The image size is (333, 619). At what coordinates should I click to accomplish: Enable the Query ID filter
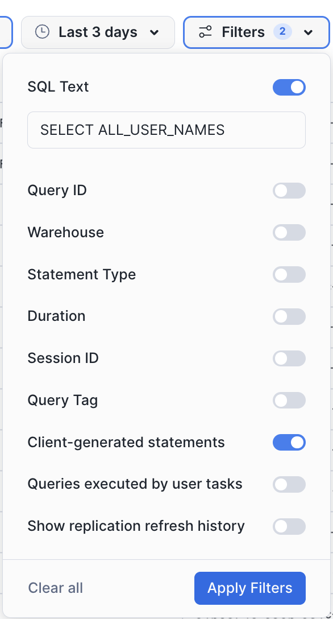coord(289,191)
